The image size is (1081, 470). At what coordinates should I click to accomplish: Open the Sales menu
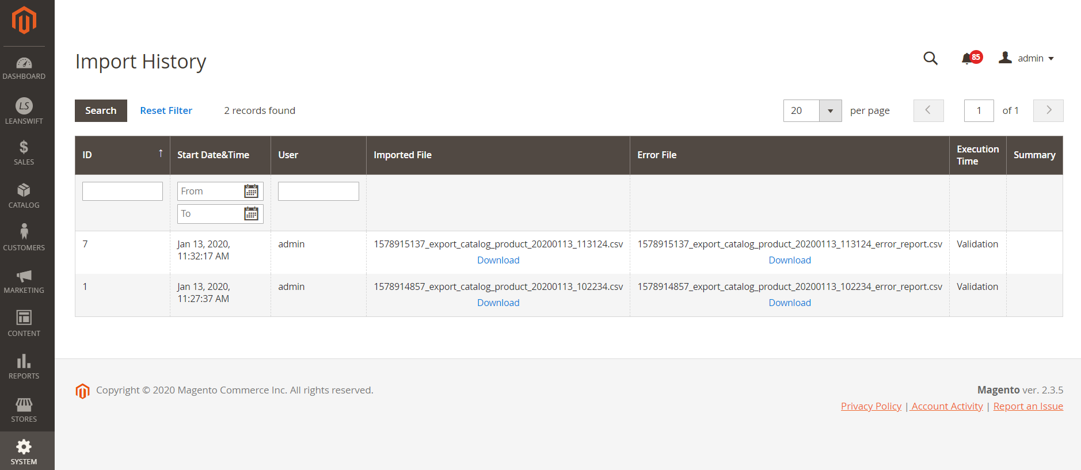pyautogui.click(x=24, y=153)
